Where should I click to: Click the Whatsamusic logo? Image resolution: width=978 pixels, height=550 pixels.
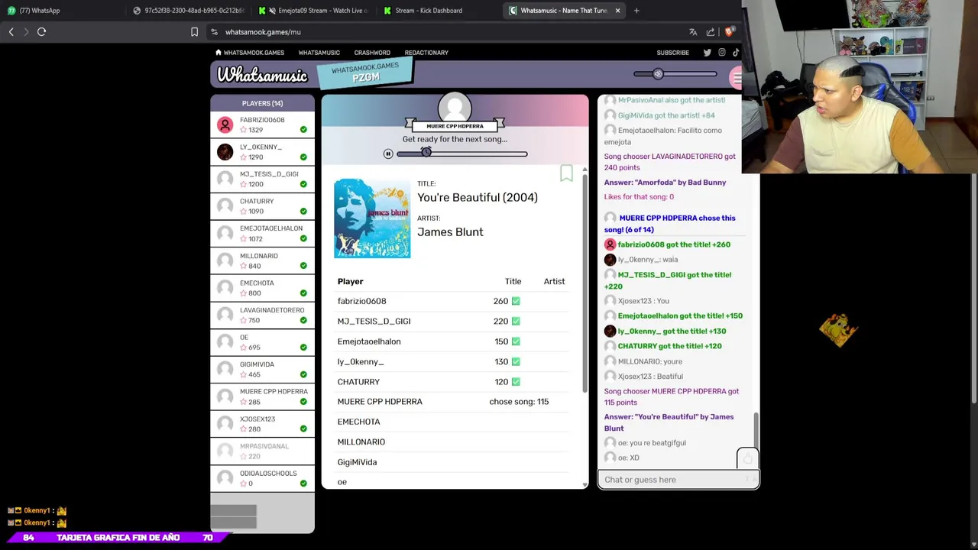click(262, 75)
